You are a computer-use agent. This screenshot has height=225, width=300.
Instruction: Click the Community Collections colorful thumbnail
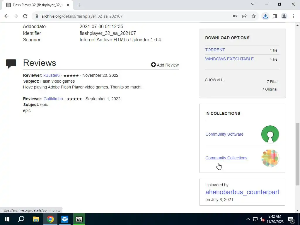pyautogui.click(x=270, y=158)
